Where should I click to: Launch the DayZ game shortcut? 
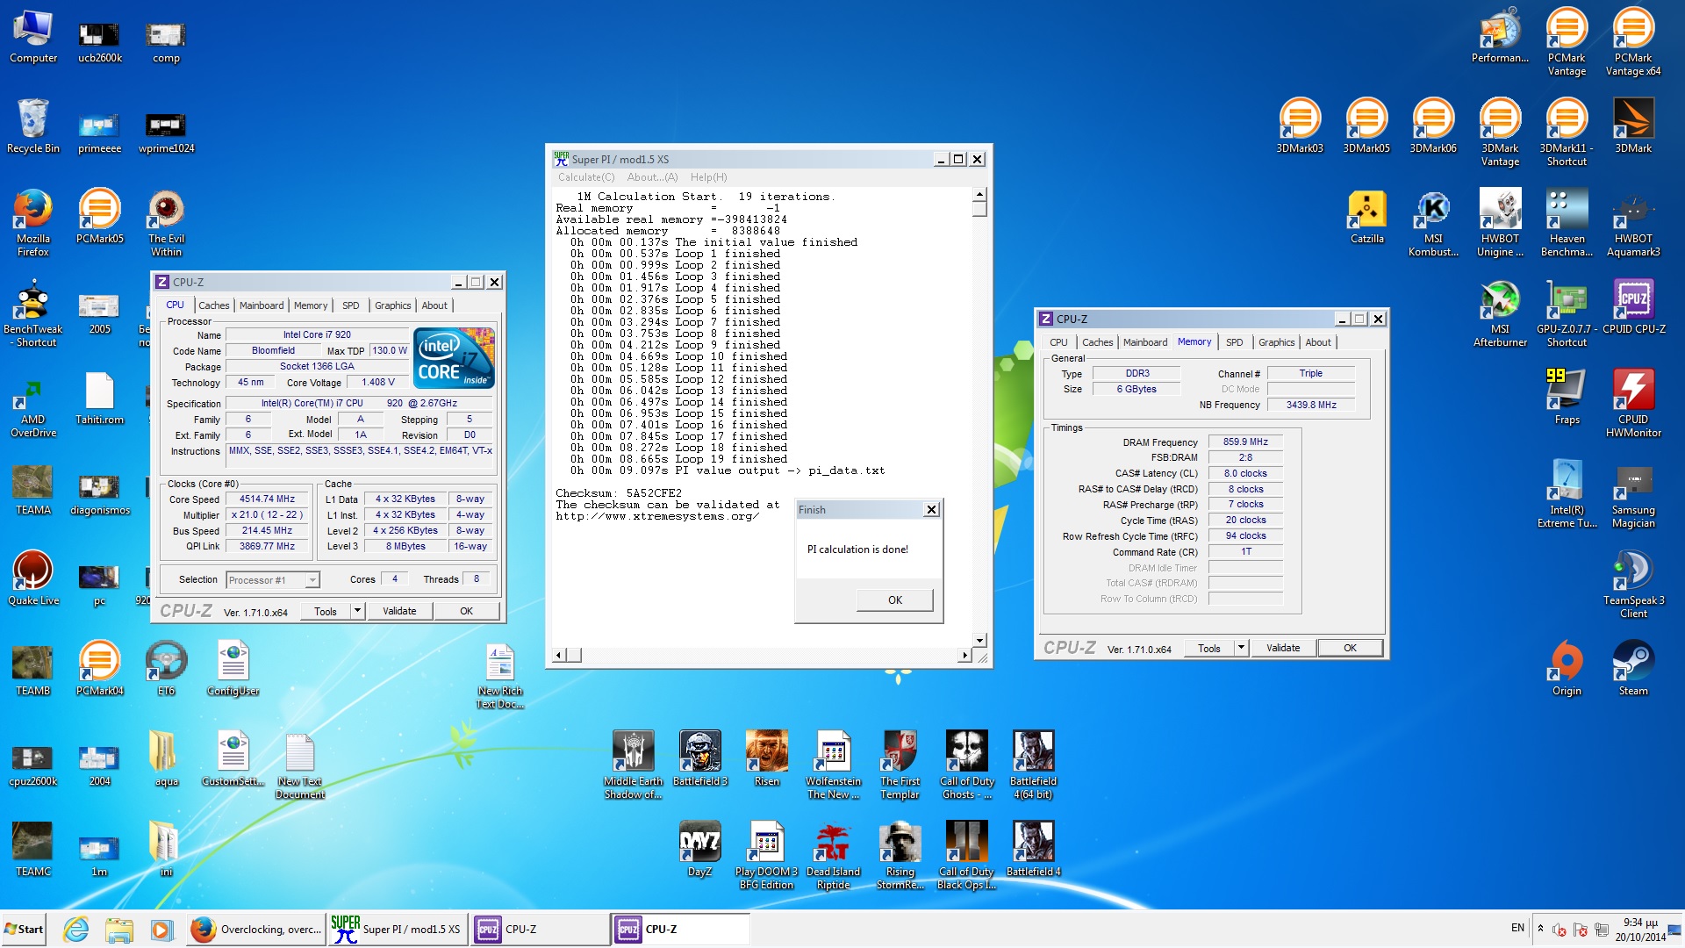tap(699, 849)
